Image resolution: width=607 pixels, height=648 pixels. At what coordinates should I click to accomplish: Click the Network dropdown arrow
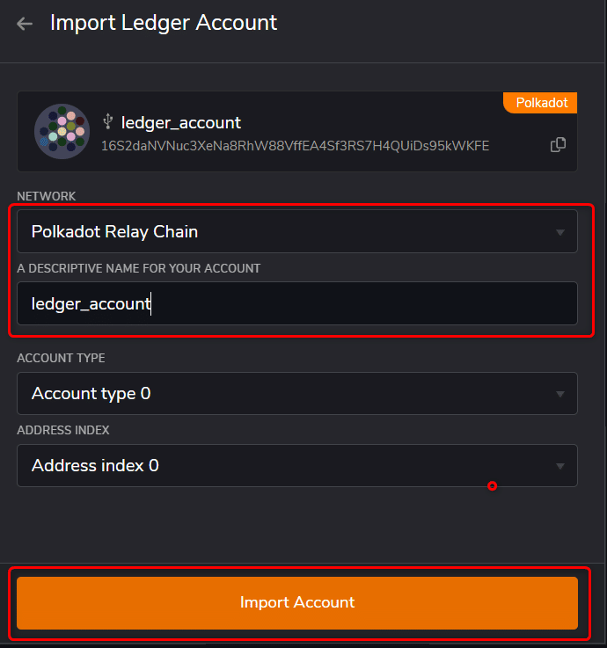(559, 233)
